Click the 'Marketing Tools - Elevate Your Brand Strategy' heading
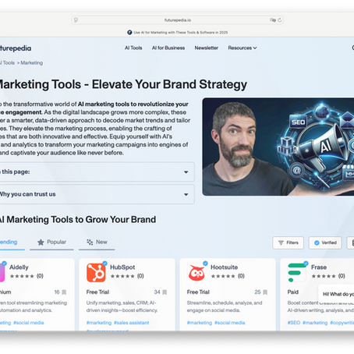This screenshot has width=354, height=354. tap(123, 85)
